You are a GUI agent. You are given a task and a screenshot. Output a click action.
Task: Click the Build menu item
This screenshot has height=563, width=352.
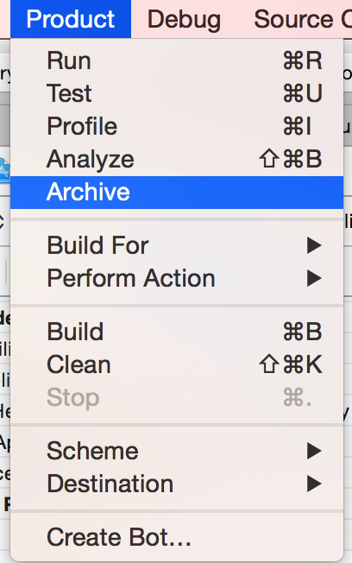[177, 332]
